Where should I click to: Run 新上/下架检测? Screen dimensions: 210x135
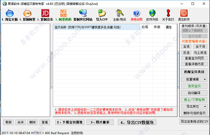click(194, 100)
